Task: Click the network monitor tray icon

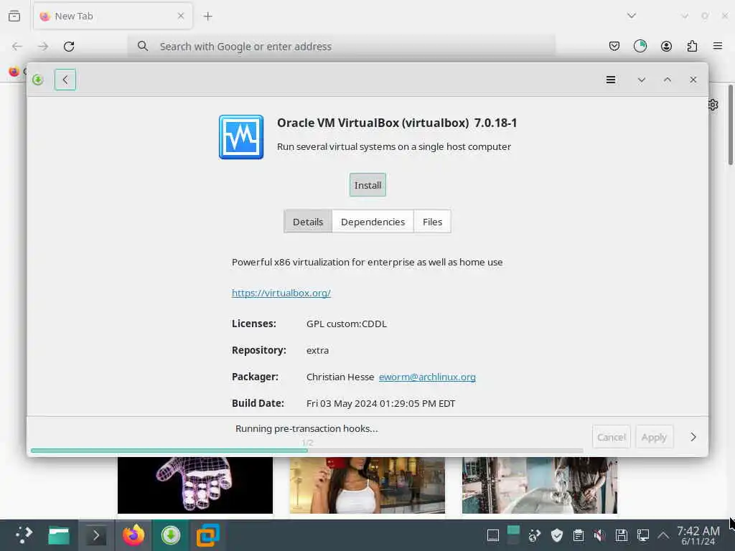Action: [642, 535]
